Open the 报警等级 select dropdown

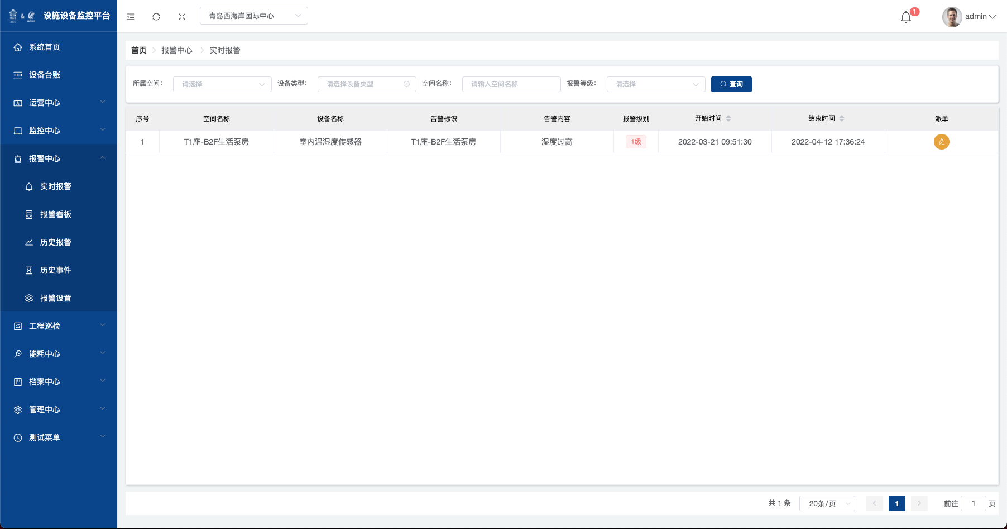[656, 84]
